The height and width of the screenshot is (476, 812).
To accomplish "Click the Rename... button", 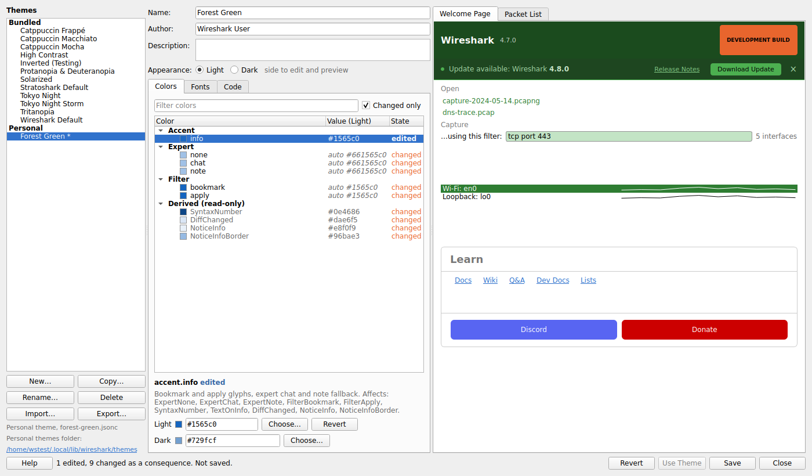I will pyautogui.click(x=40, y=398).
